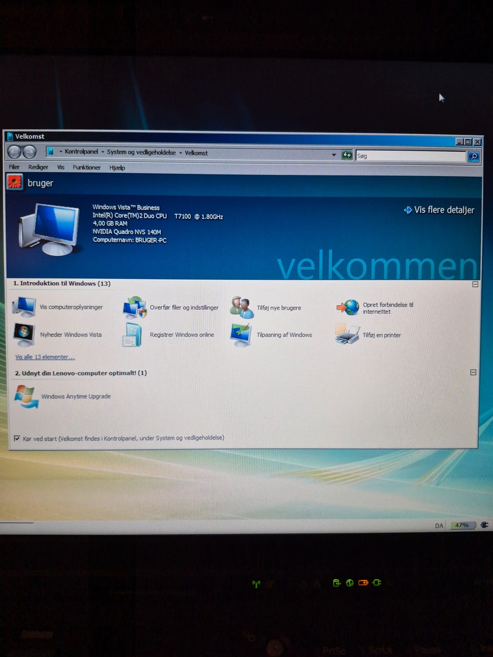Uncheck Kør ved start checkbox
The image size is (493, 657).
point(17,438)
